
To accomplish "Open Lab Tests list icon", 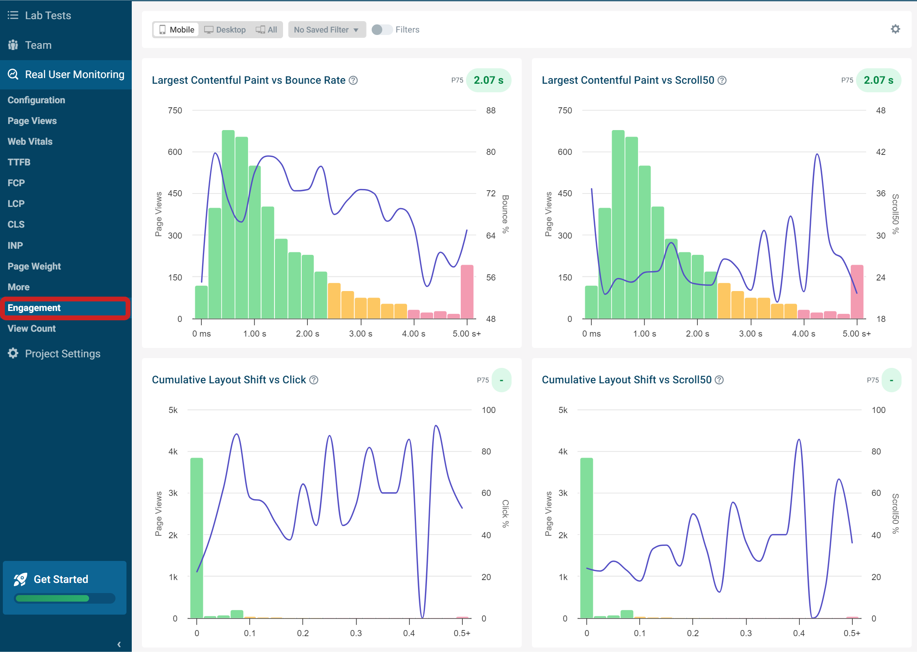I will pos(13,15).
